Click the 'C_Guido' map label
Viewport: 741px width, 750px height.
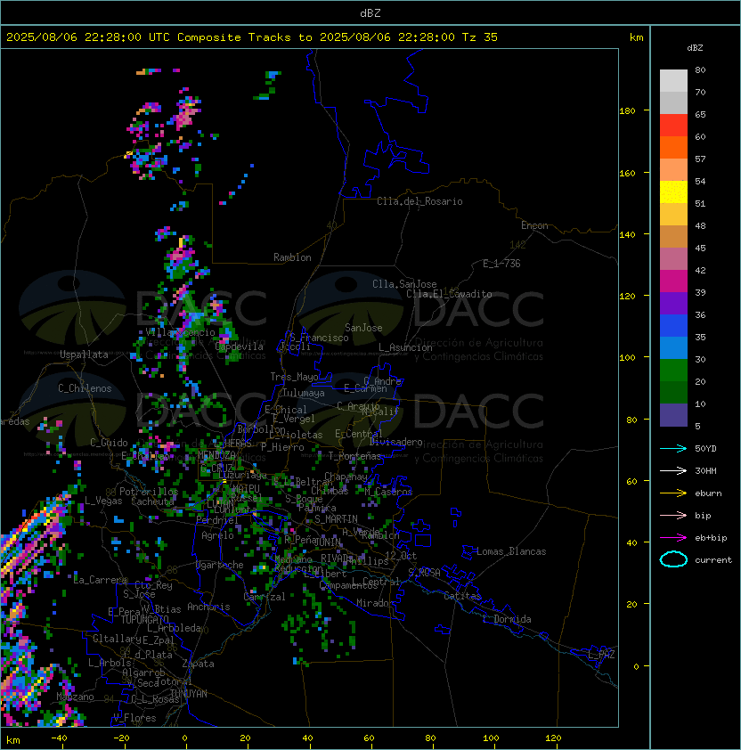pyautogui.click(x=109, y=443)
